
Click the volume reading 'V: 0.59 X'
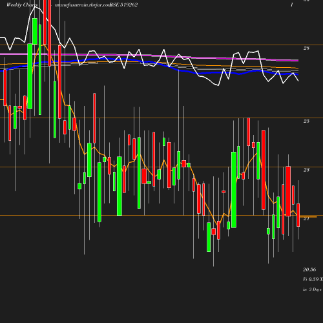[x=313, y=279]
